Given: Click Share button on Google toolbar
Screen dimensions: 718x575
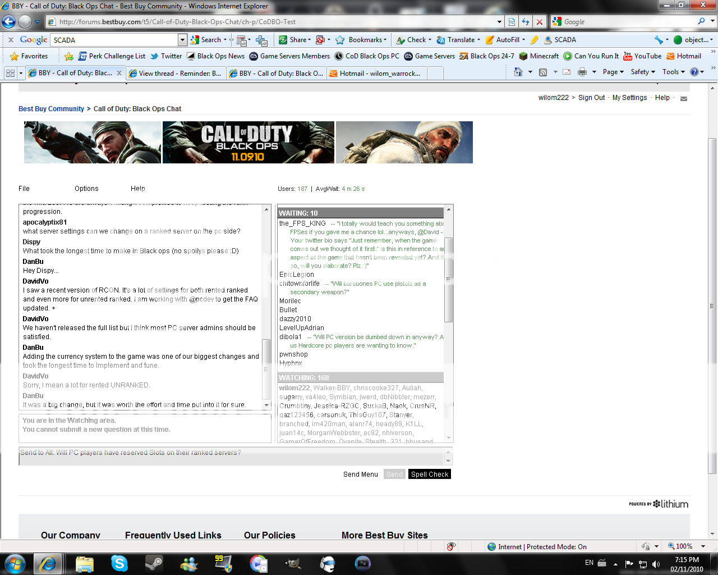Looking at the screenshot, I should click(295, 40).
